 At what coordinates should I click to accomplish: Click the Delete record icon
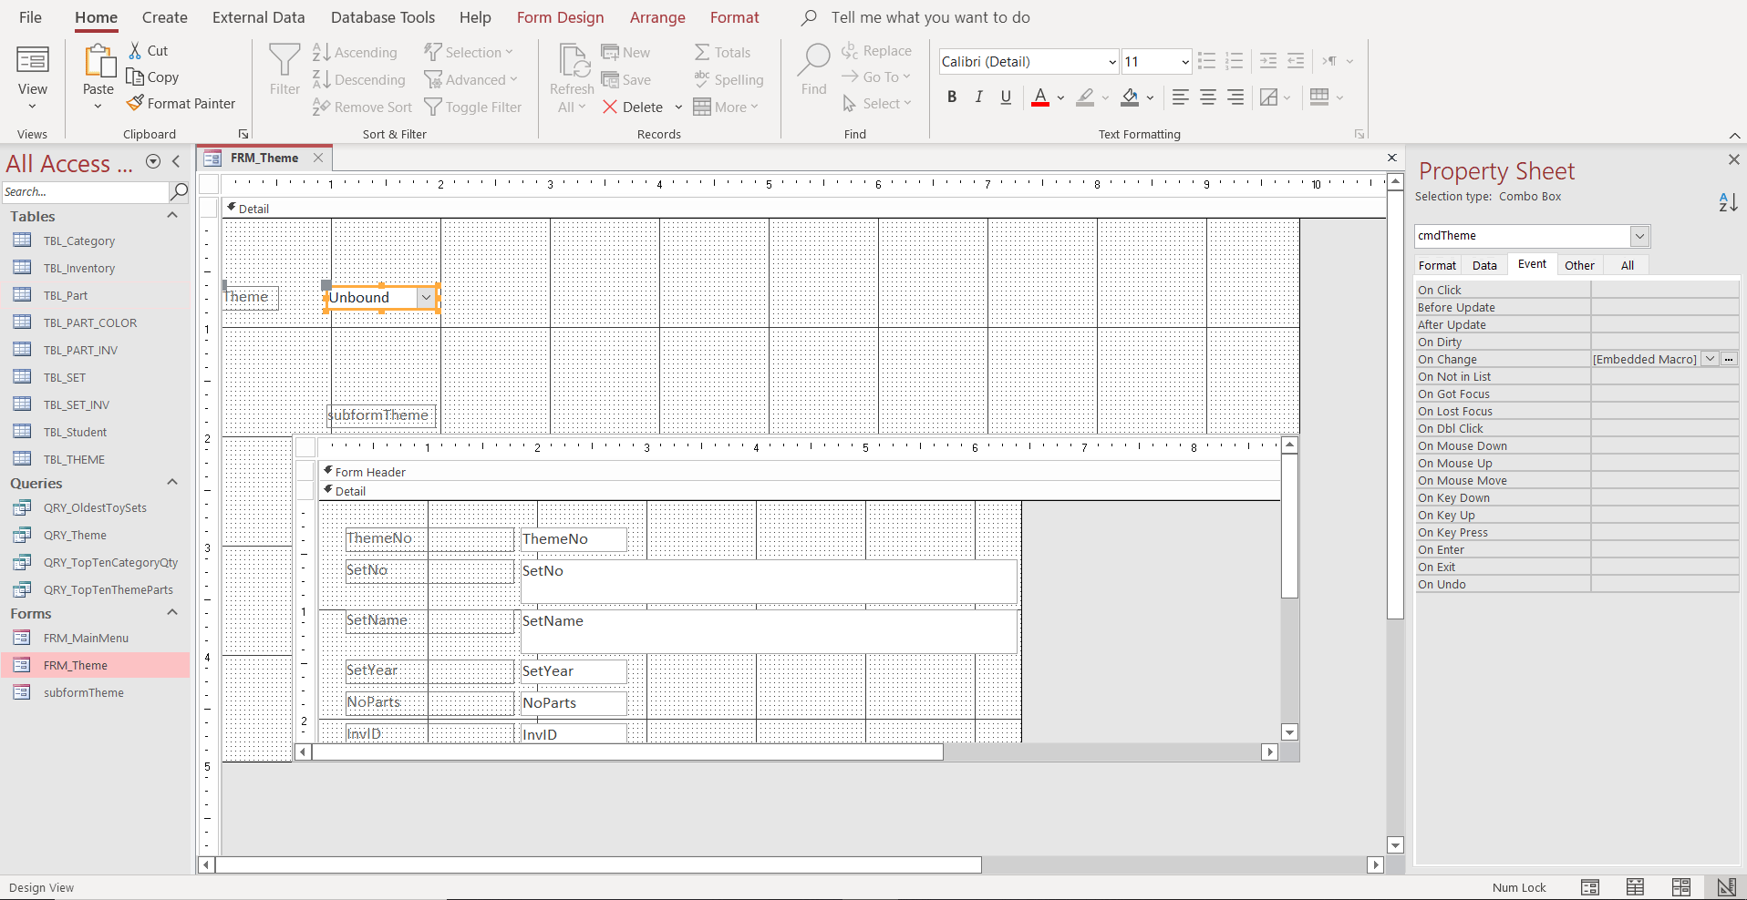(610, 107)
